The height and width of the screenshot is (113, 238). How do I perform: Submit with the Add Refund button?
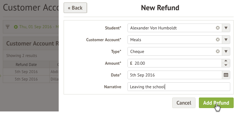pos(216,103)
